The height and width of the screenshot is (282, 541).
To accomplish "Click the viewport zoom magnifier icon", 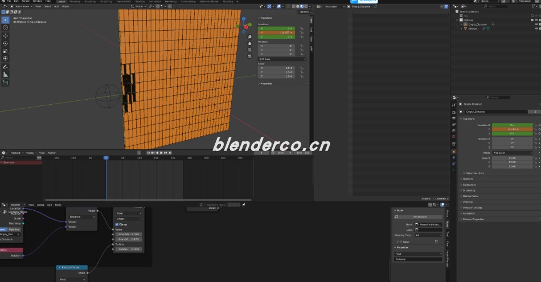I will (x=249, y=37).
